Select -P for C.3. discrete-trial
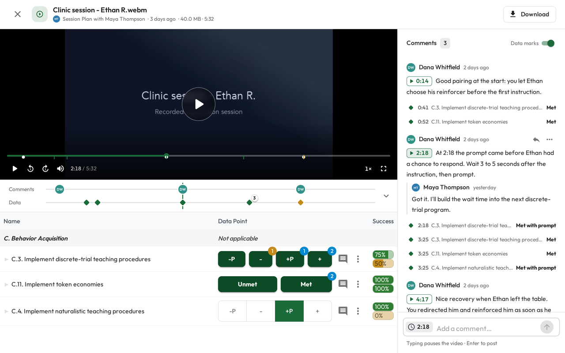The height and width of the screenshot is (353, 565). 232,259
